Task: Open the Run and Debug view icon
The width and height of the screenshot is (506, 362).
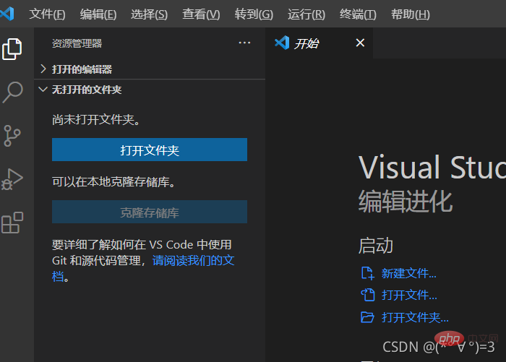Action: pos(12,179)
